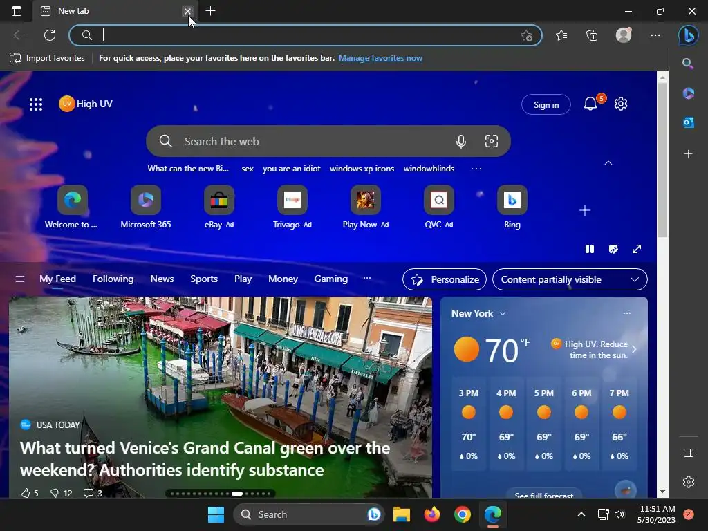Open the Content partially visible dropdown
This screenshot has width=708, height=531.
pyautogui.click(x=570, y=279)
